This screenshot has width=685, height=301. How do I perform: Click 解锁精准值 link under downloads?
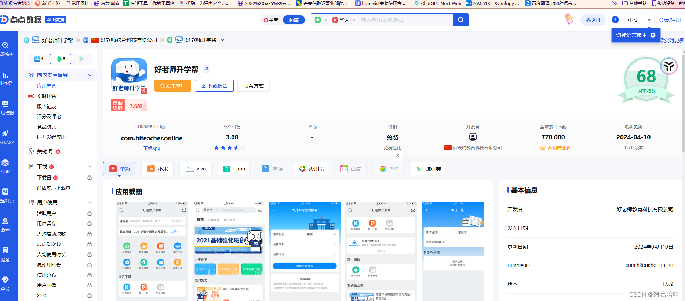pyautogui.click(x=559, y=148)
